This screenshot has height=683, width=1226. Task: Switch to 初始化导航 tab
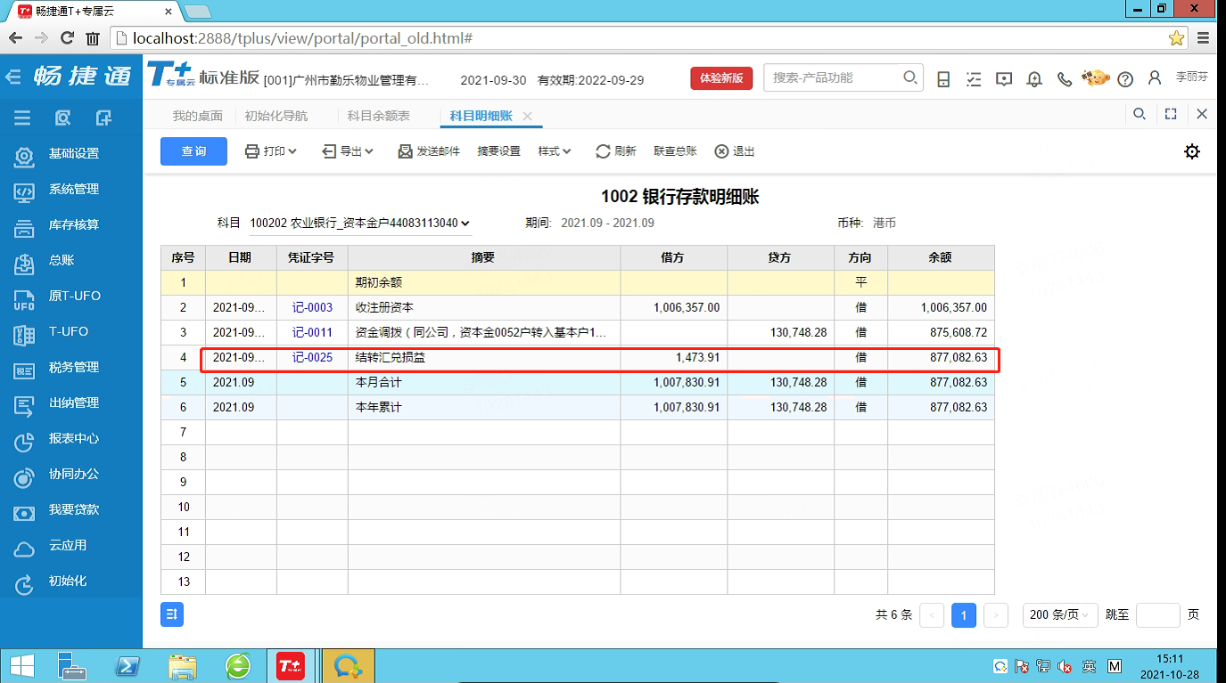point(276,116)
